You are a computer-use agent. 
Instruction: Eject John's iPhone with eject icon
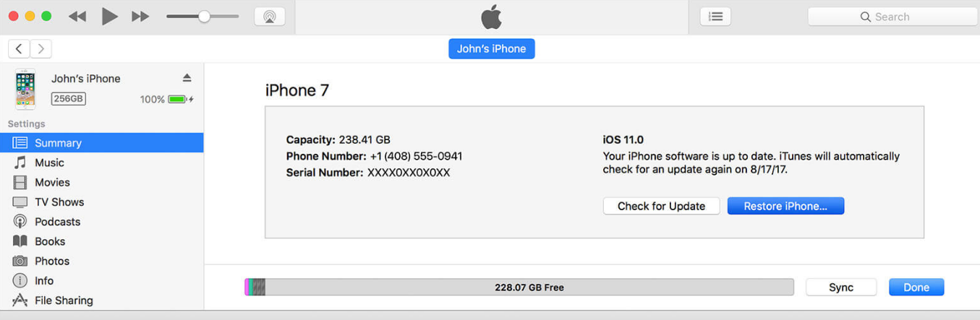coord(187,78)
